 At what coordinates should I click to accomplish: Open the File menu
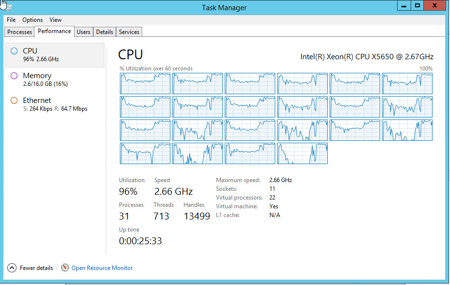click(11, 20)
